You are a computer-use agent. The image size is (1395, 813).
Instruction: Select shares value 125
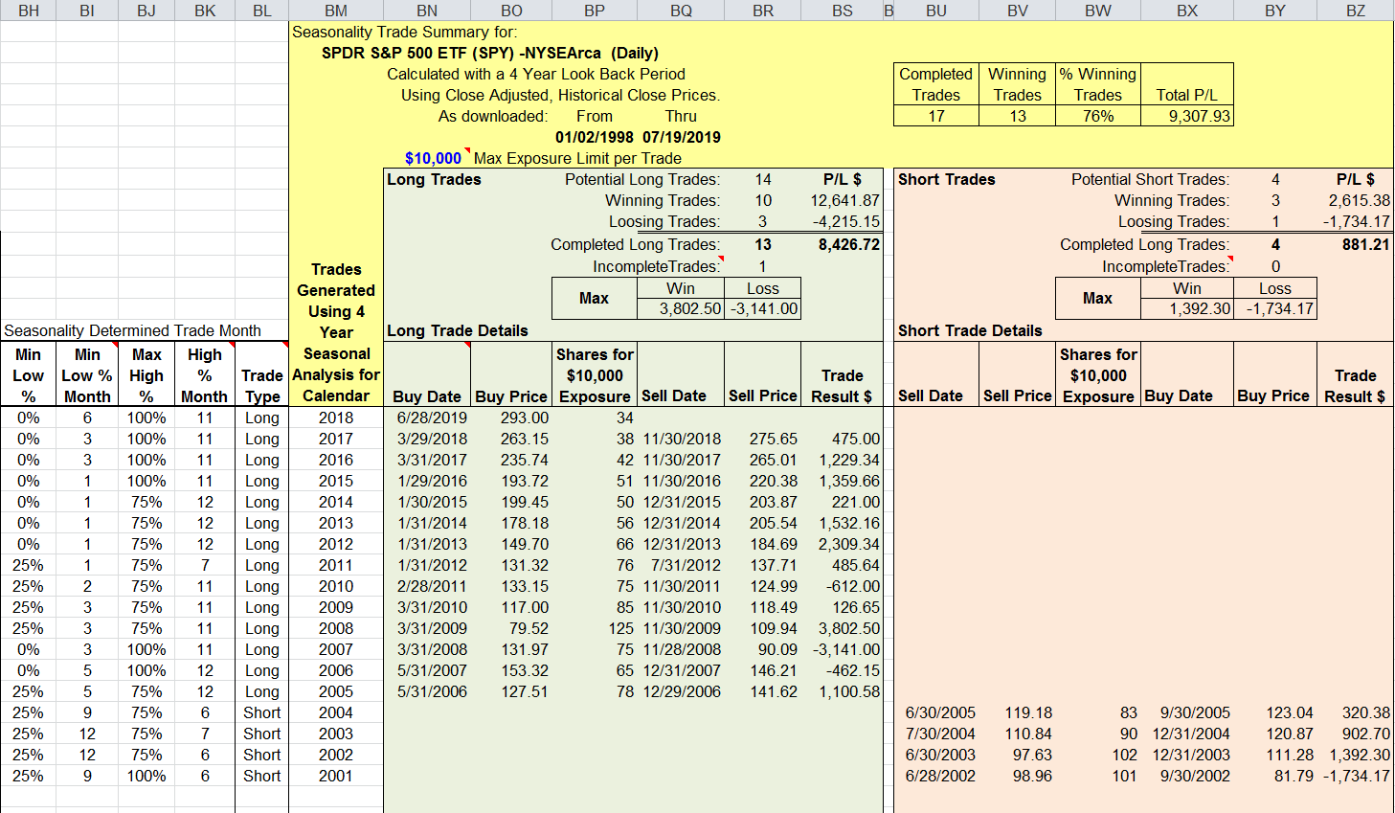click(621, 628)
